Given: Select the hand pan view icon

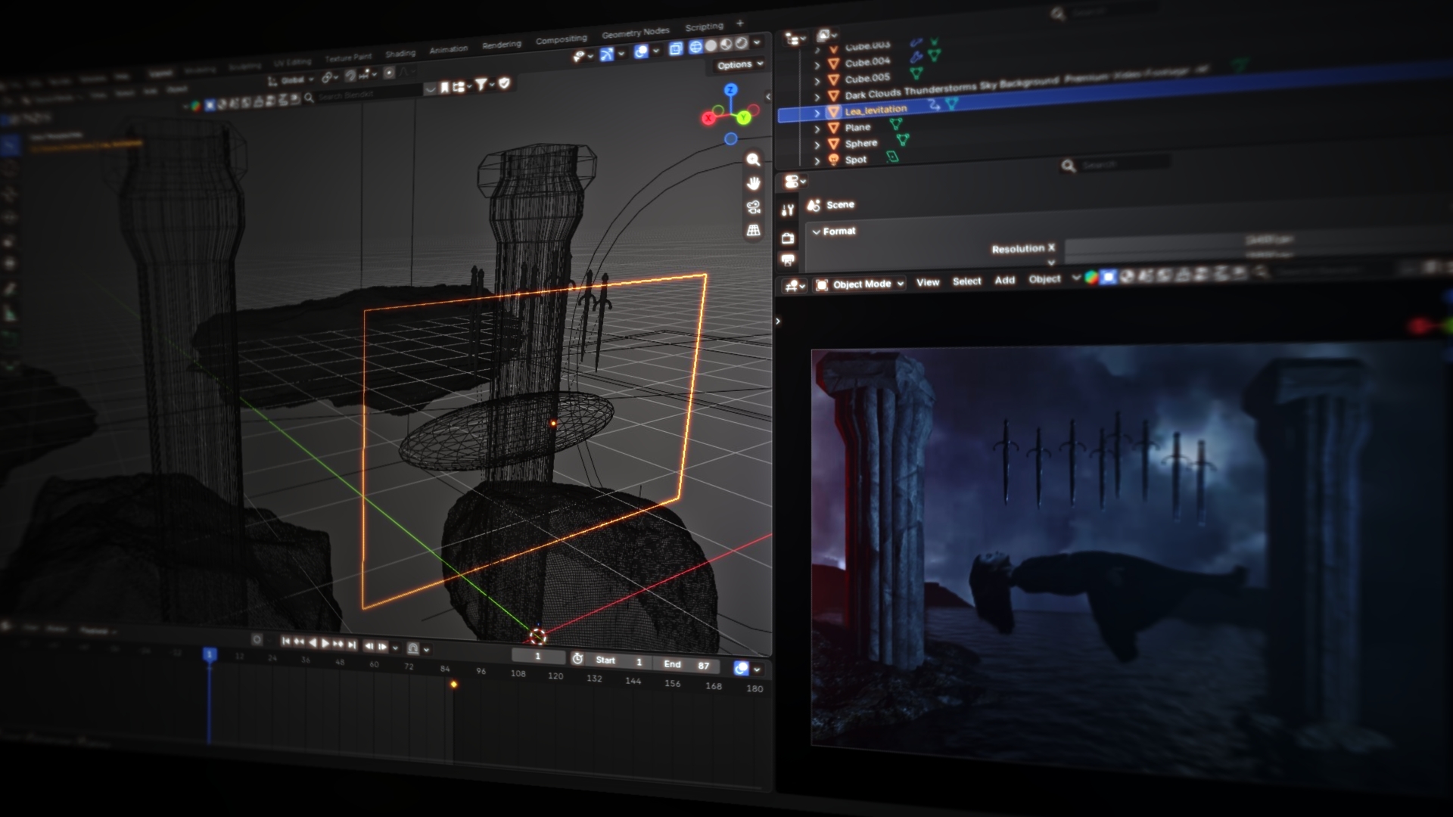Looking at the screenshot, I should coord(753,183).
